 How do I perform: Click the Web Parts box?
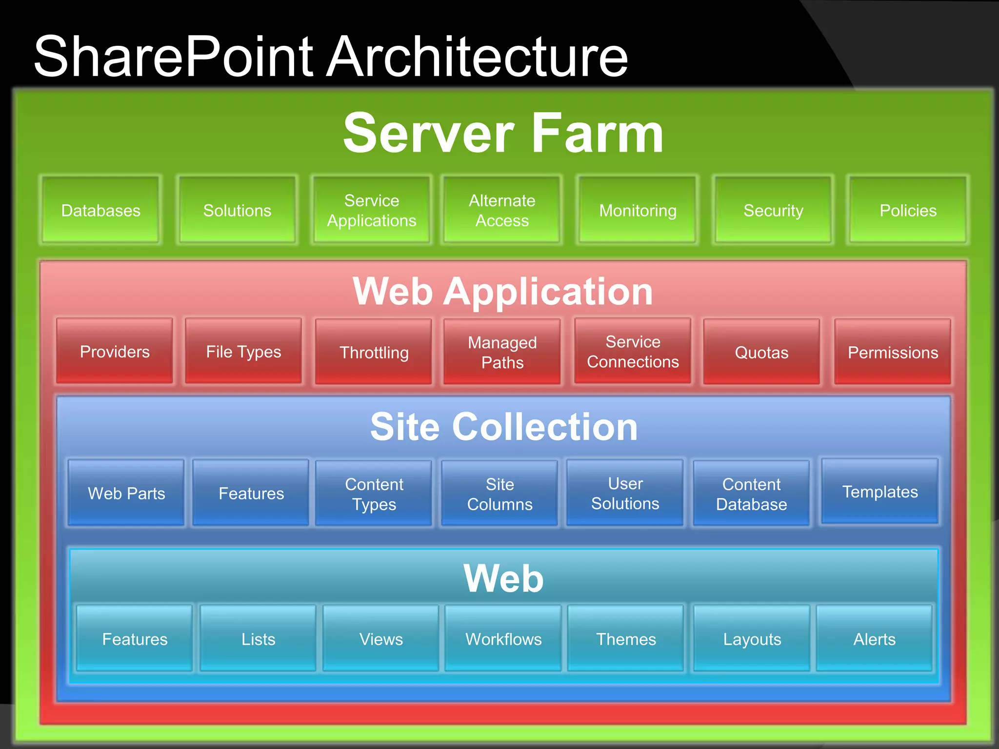coord(126,493)
